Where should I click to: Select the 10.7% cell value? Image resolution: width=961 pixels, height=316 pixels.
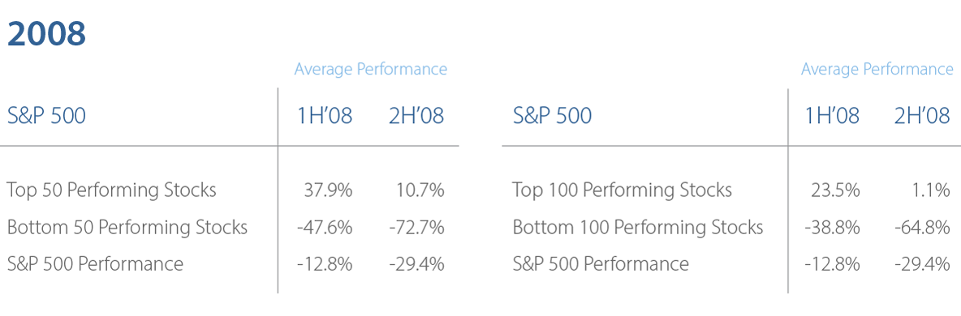pos(419,190)
